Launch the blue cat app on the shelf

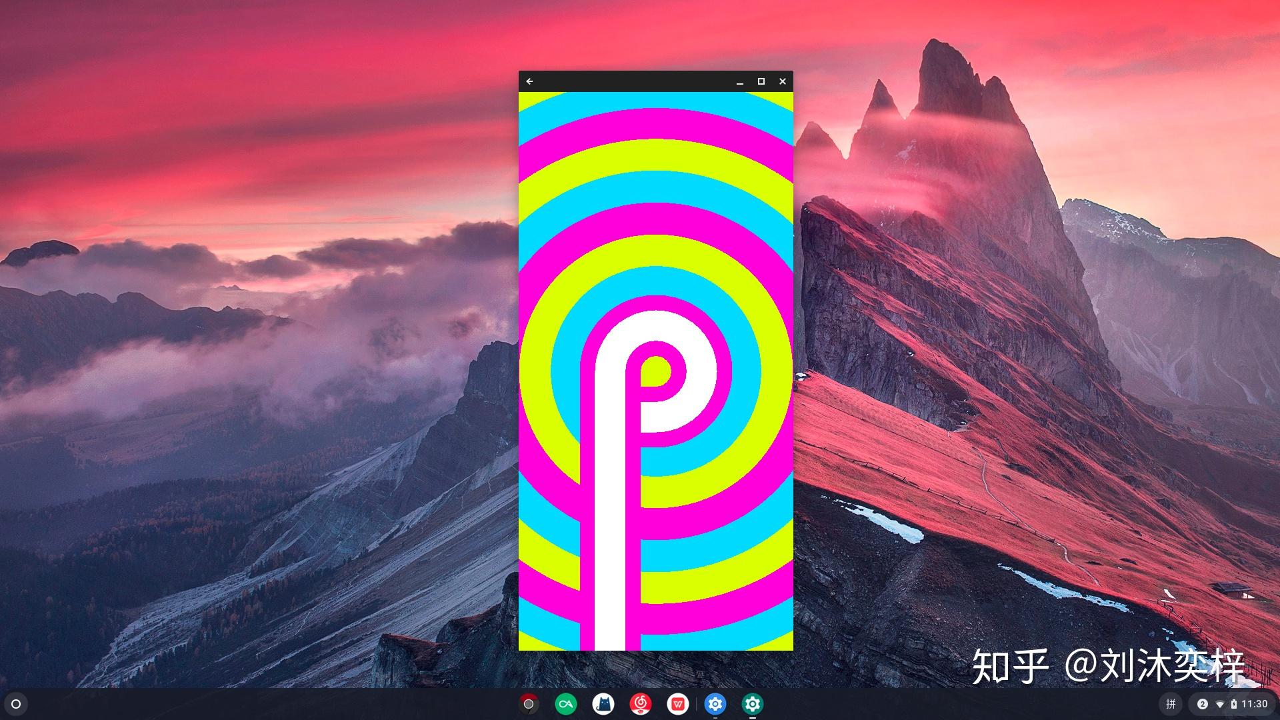[603, 703]
